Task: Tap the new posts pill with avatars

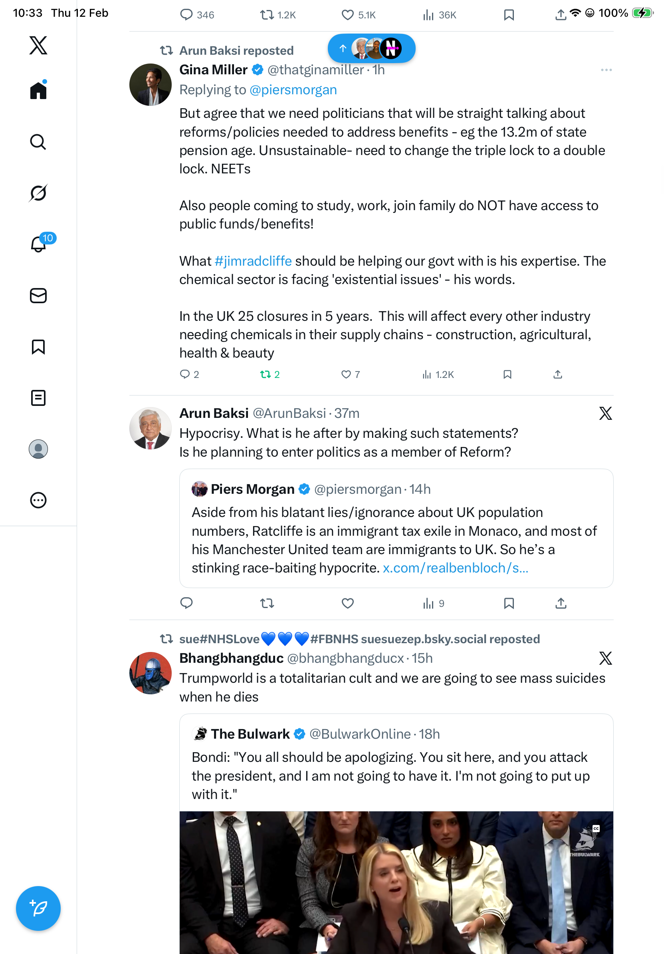Action: (x=371, y=49)
